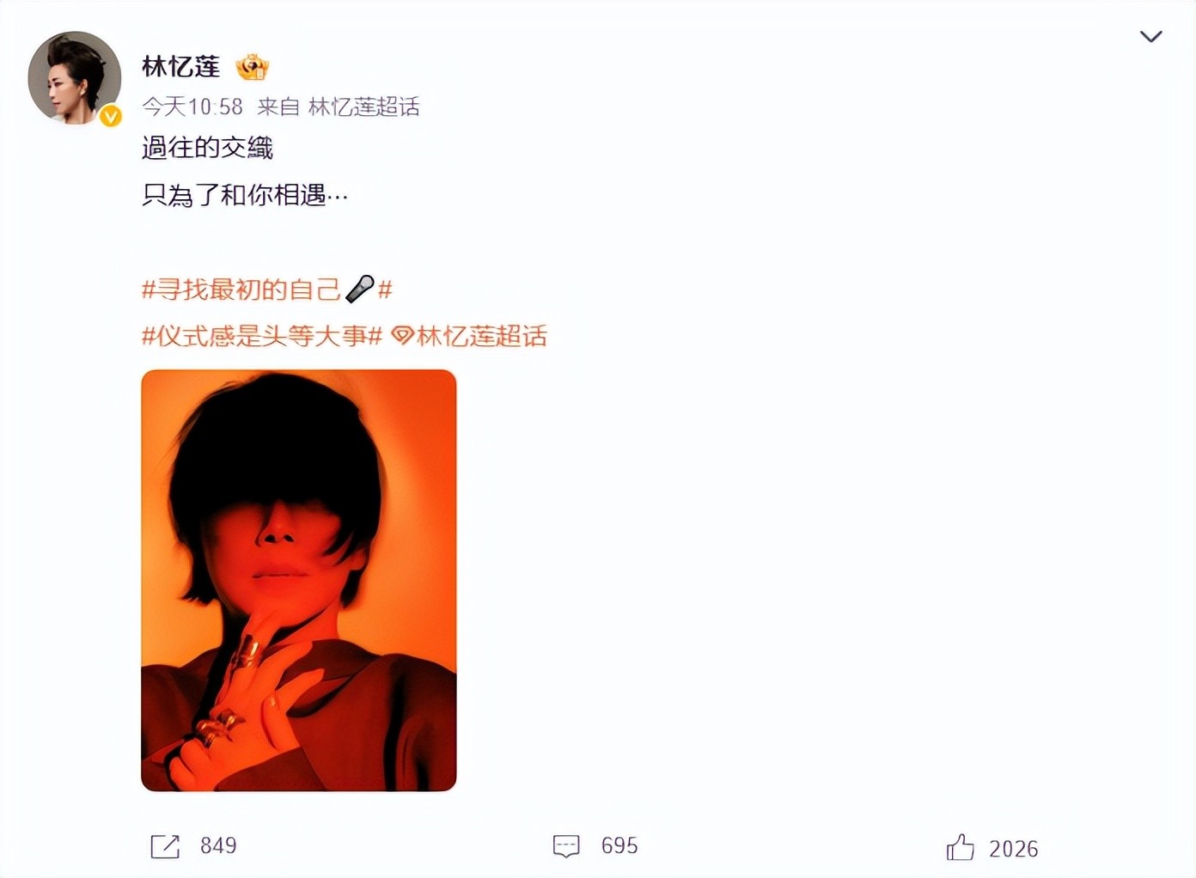Click the 林忆莲 profile avatar
Screen dimensions: 1196x878
pos(75,78)
